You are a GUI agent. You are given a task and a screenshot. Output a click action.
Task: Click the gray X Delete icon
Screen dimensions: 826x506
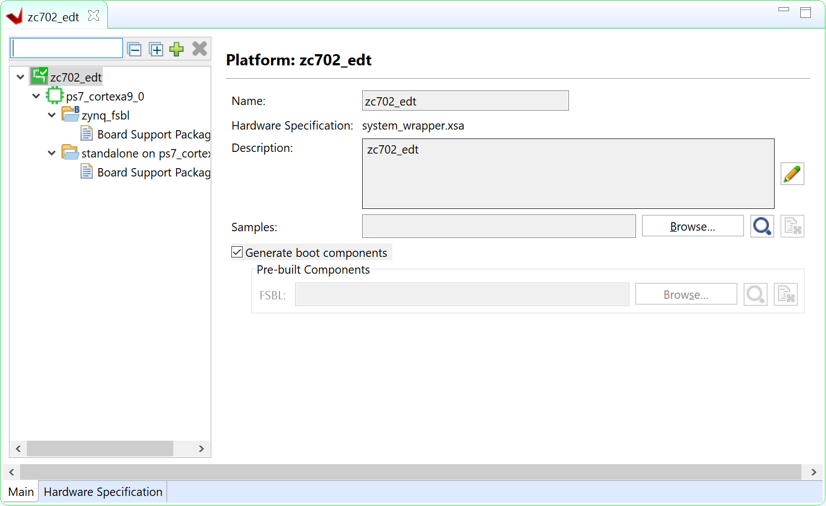click(200, 49)
